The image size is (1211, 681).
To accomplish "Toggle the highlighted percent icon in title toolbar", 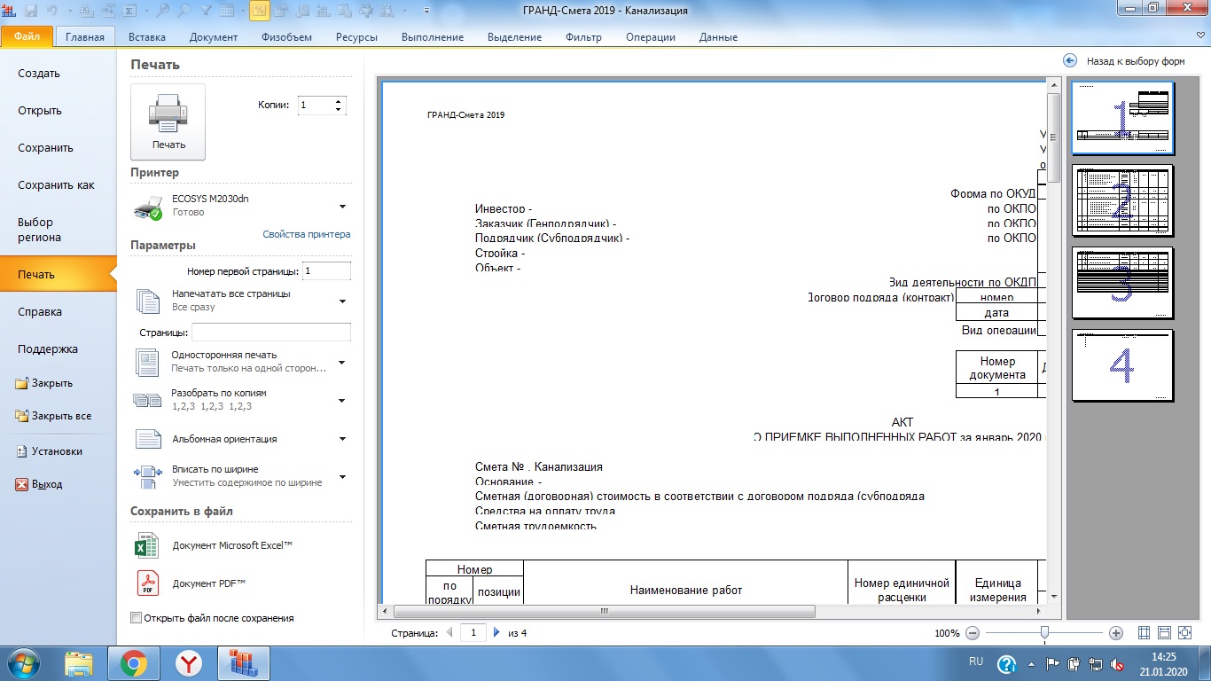I will [x=260, y=11].
